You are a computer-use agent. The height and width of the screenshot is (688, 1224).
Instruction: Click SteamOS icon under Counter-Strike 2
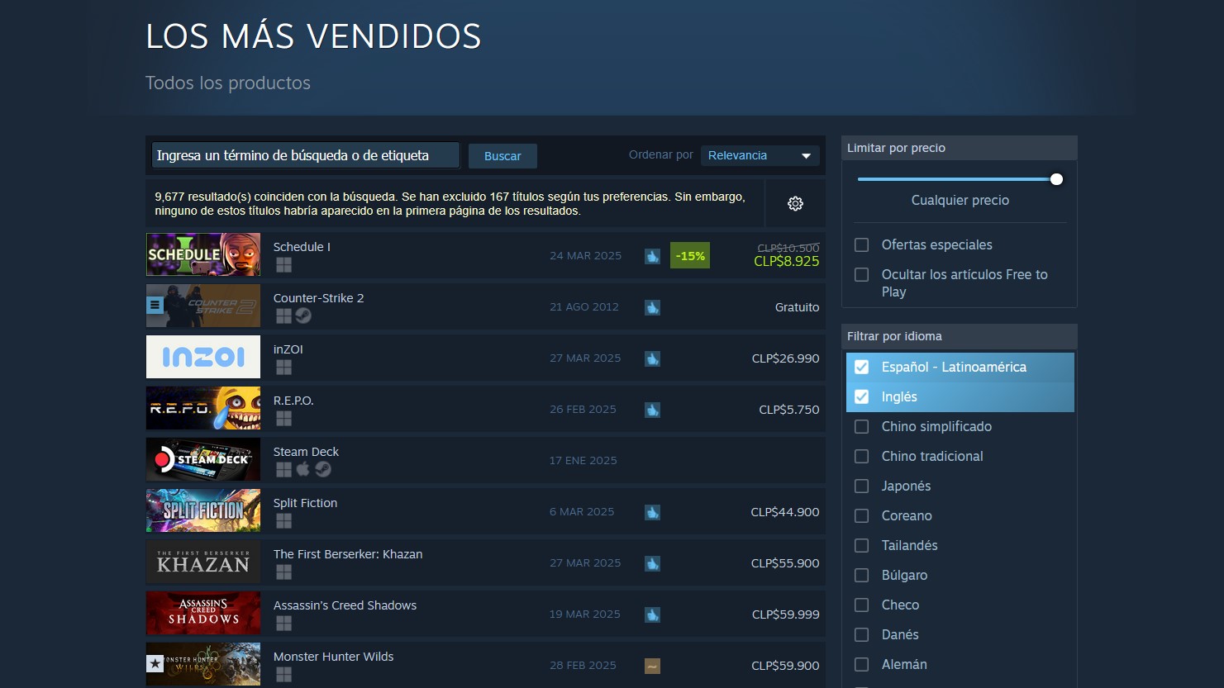coord(303,316)
